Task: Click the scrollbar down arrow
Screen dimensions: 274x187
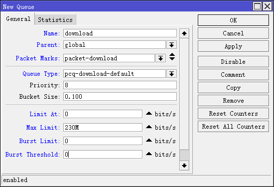Action: [184, 166]
